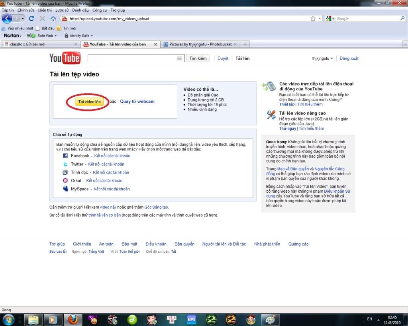Open the Lược sử menu
Viewport: 408px width, 326px height.
point(62,10)
